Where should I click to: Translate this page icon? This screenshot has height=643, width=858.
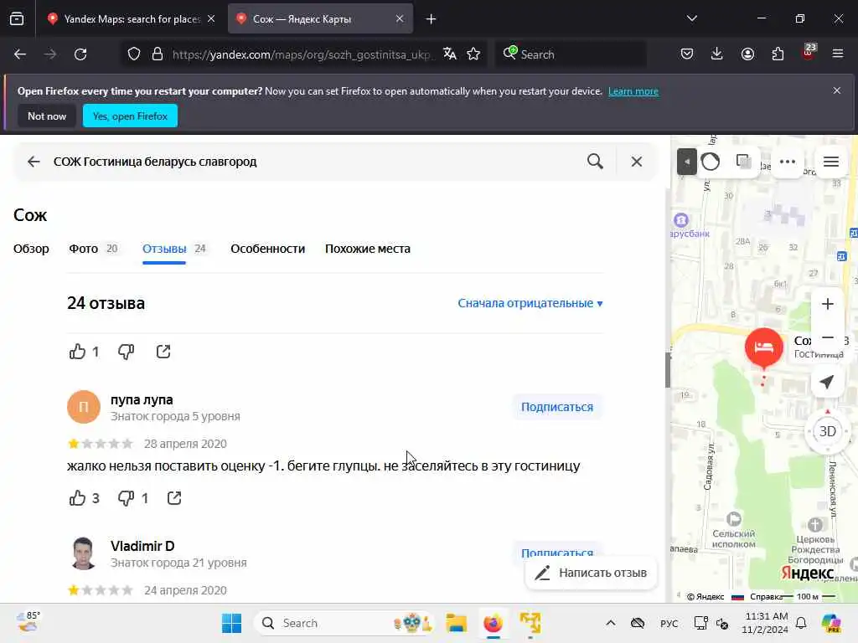pyautogui.click(x=450, y=54)
